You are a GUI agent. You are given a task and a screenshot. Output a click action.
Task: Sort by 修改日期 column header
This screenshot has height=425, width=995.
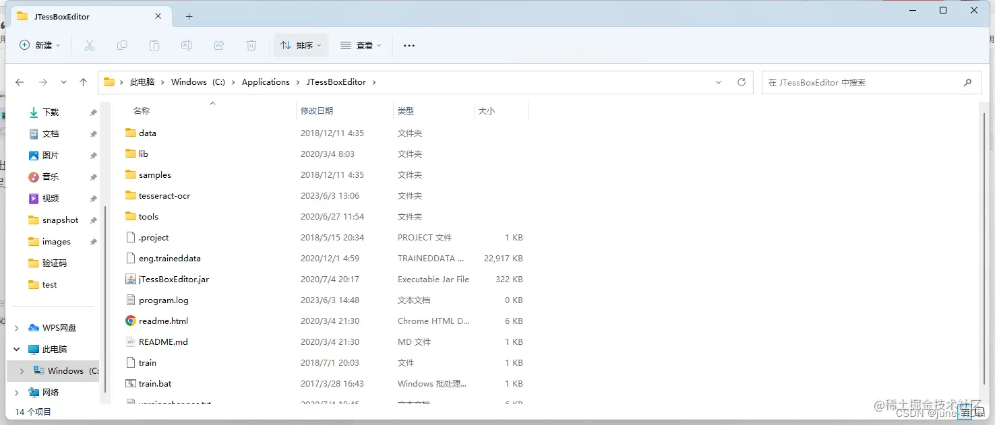click(317, 110)
